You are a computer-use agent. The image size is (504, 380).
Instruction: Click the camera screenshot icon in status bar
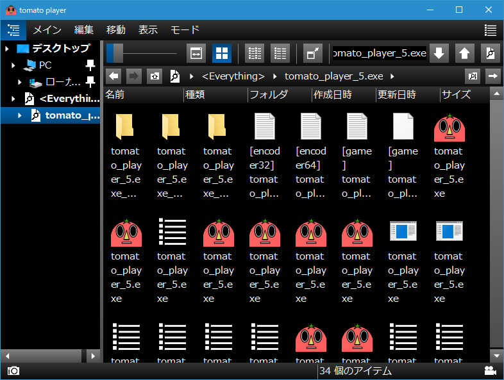point(13,371)
